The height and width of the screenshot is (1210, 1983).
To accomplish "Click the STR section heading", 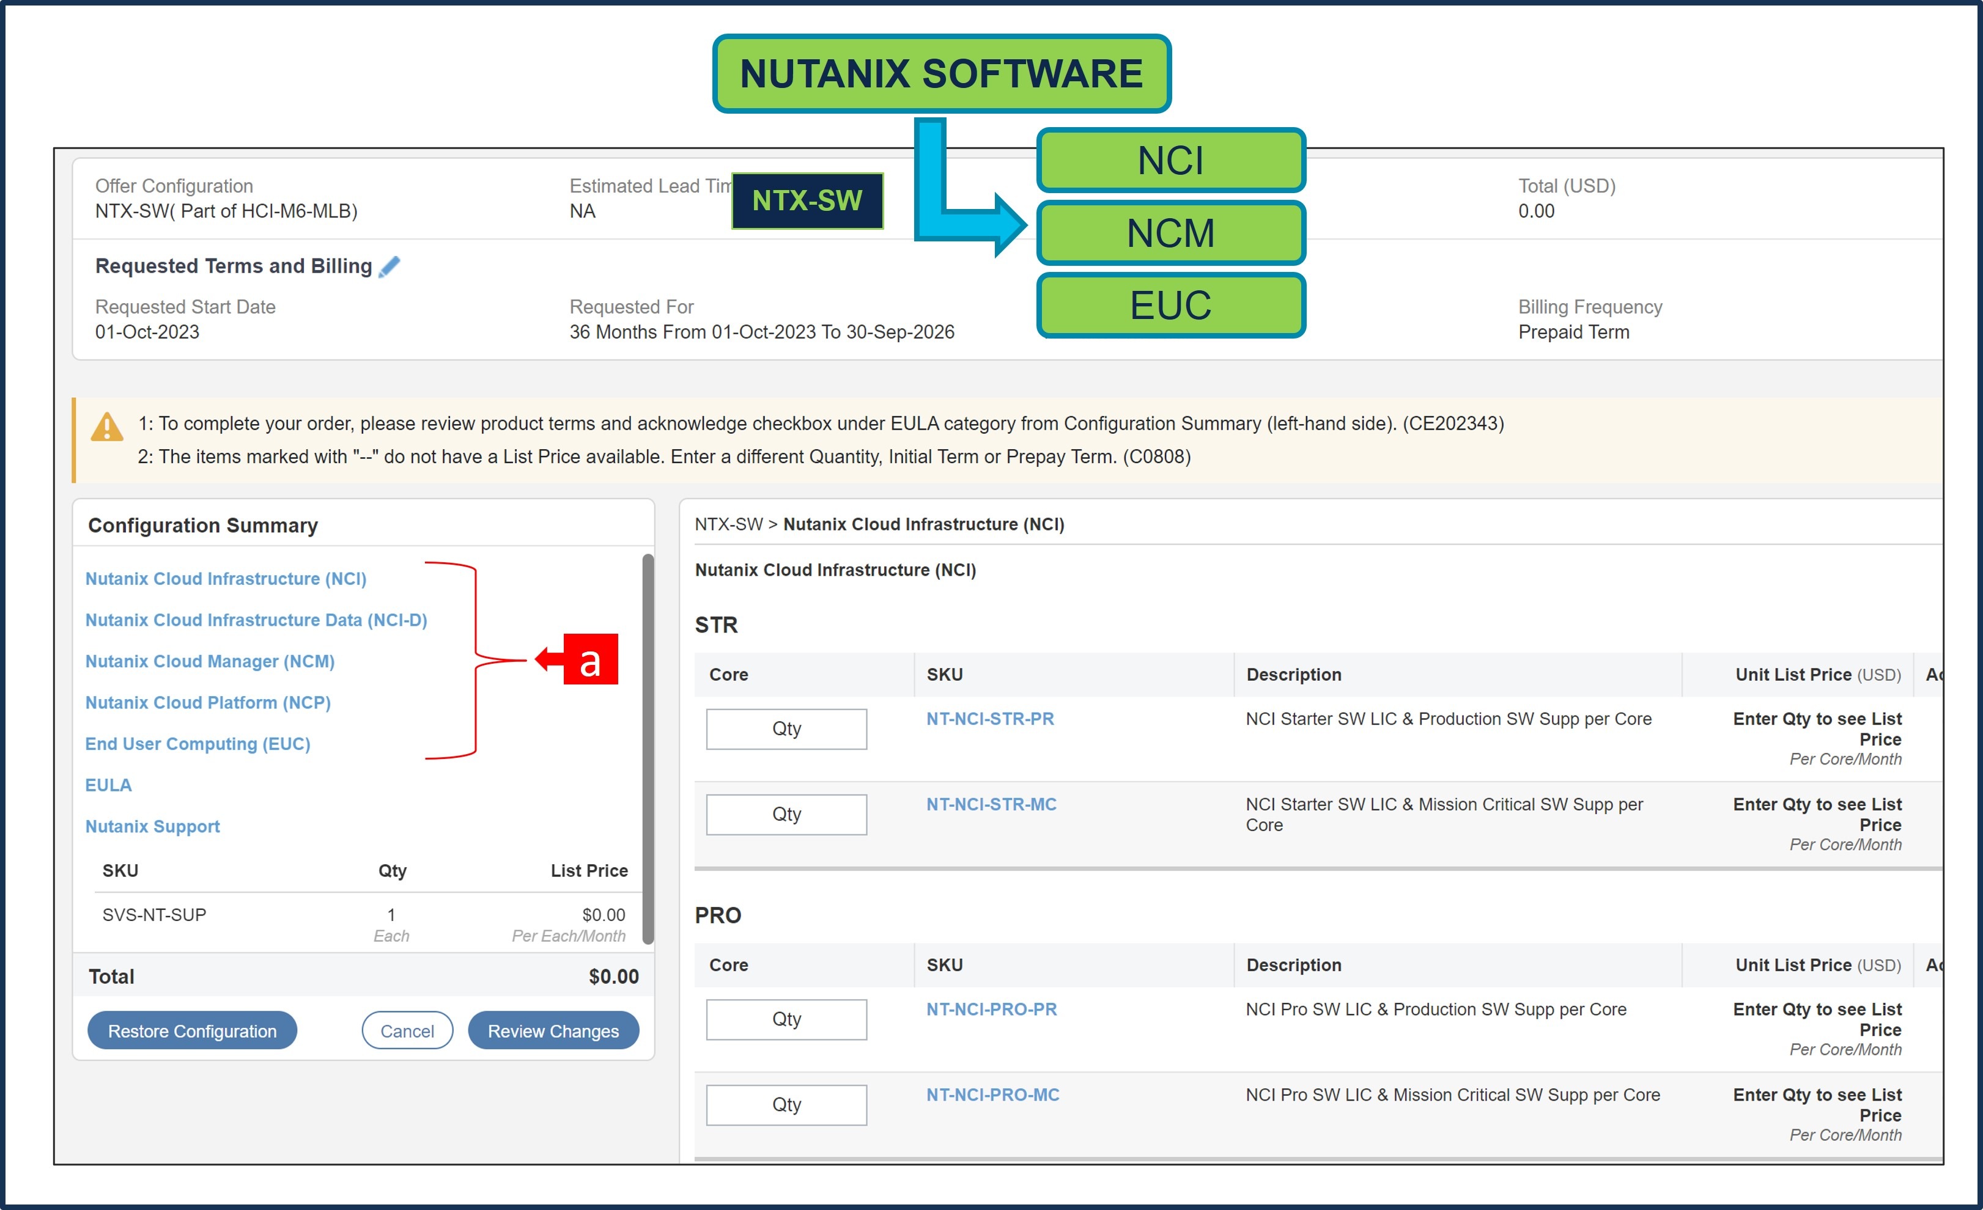I will pyautogui.click(x=716, y=625).
